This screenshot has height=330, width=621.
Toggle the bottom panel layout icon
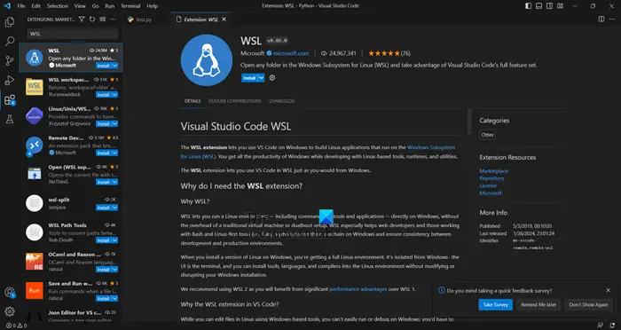(539, 6)
